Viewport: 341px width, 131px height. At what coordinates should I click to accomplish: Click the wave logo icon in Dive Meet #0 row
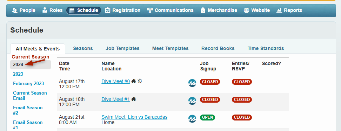192,83
